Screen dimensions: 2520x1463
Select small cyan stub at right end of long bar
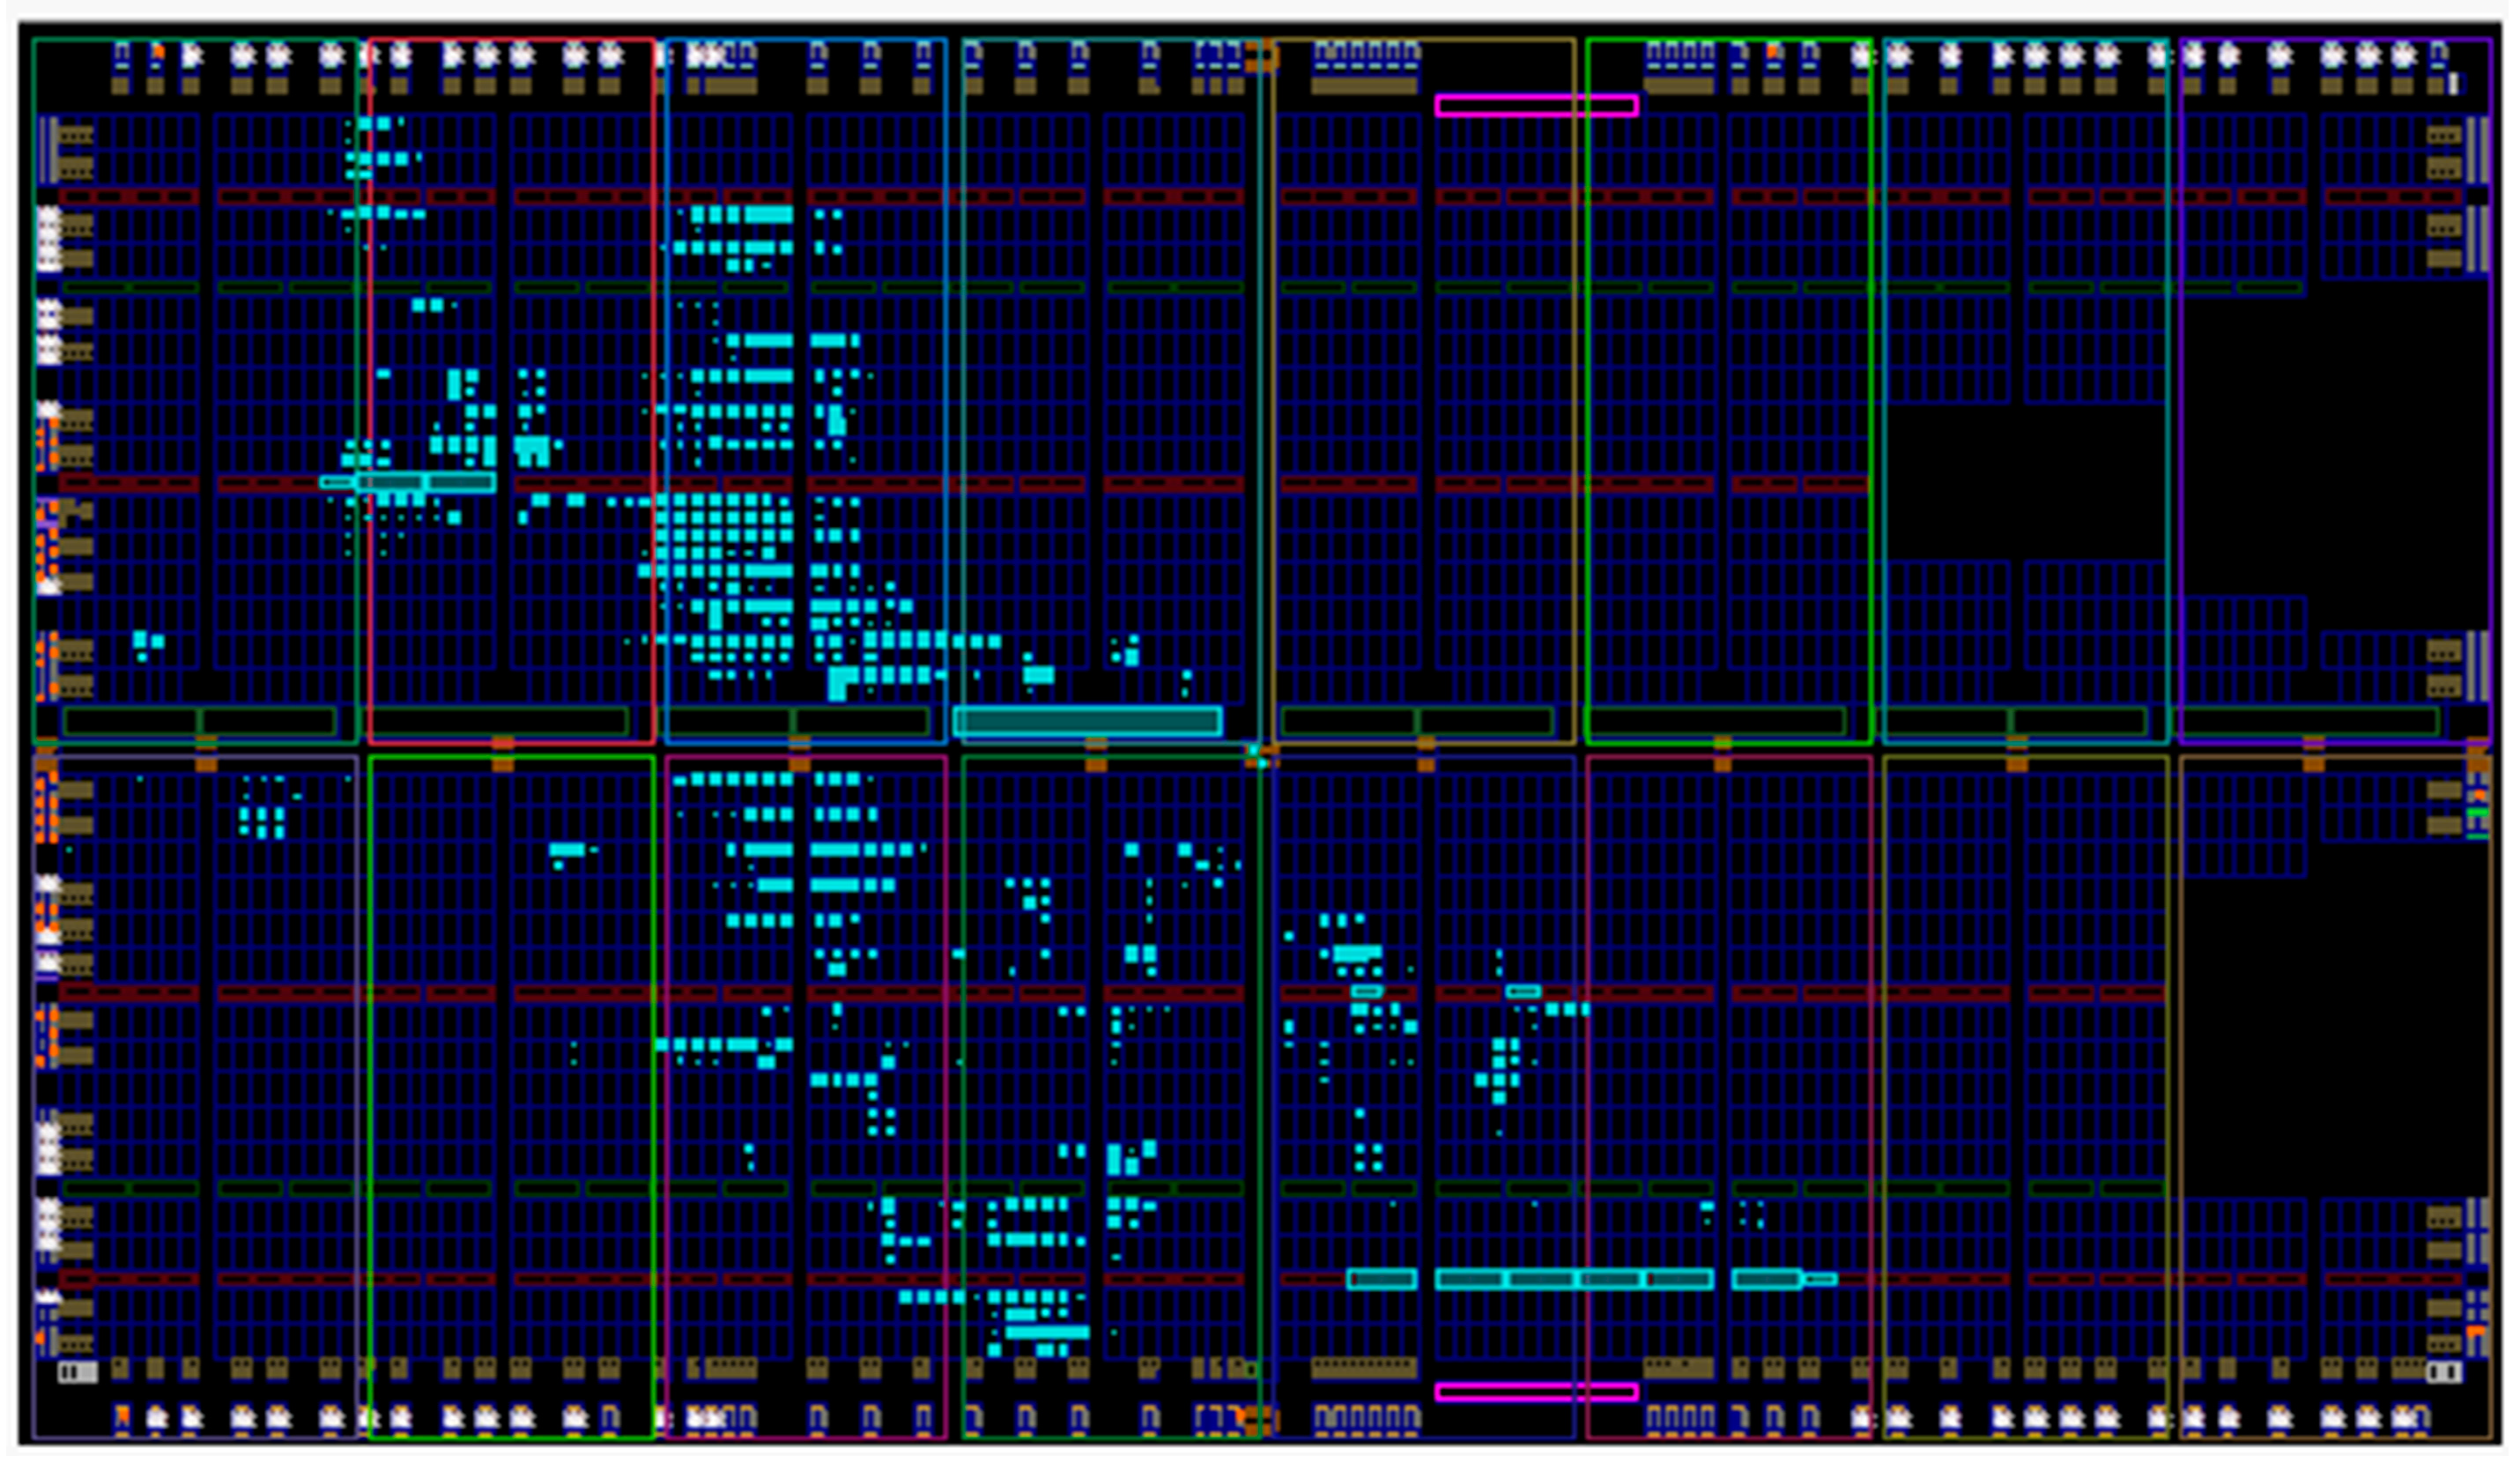coord(1820,1279)
